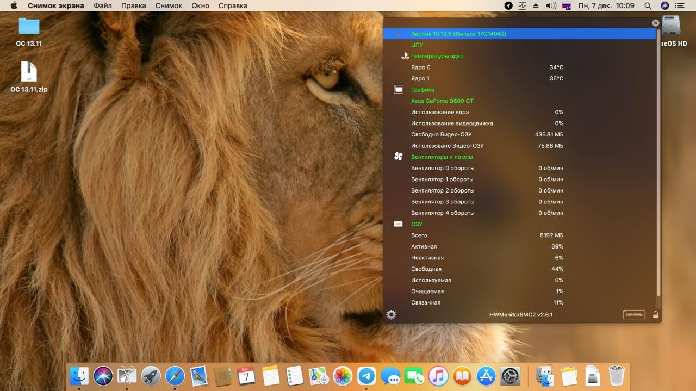Image resolution: width=696 pixels, height=391 pixels.
Task: Open Mail stamp icon in Dock
Action: [199, 376]
